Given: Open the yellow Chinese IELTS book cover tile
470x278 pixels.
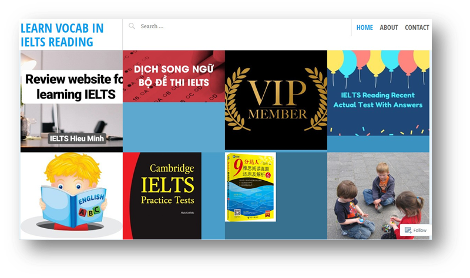Looking at the screenshot, I should (x=251, y=187).
